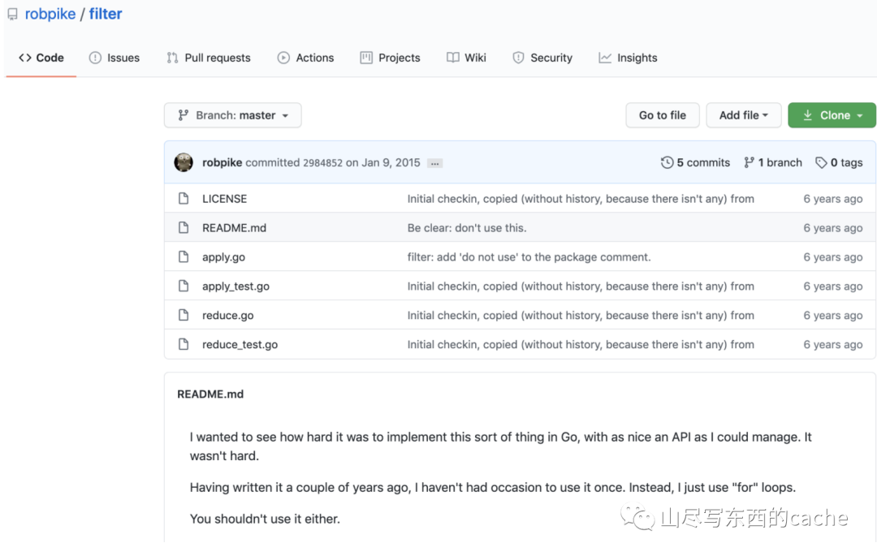Open the robpike owner link
Image resolution: width=877 pixels, height=556 pixels.
(50, 14)
